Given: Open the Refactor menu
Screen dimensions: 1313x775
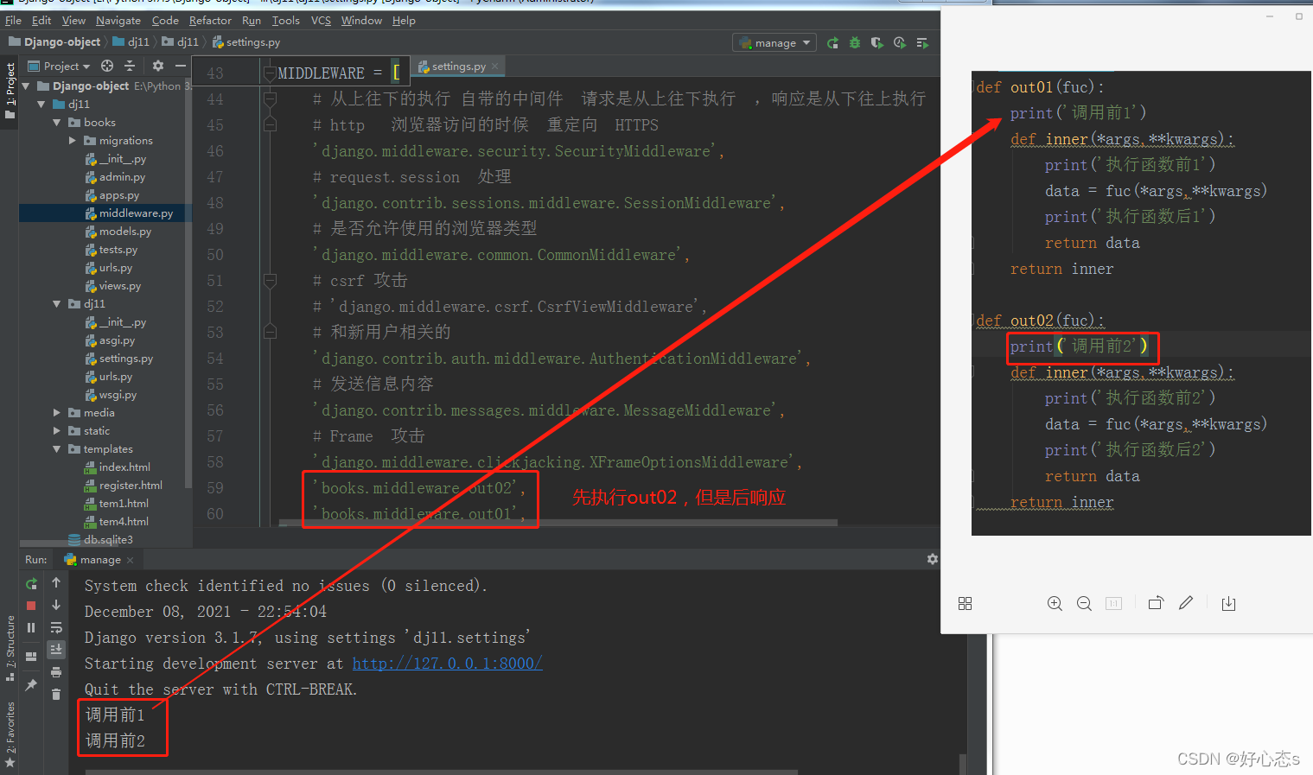Looking at the screenshot, I should pyautogui.click(x=210, y=20).
